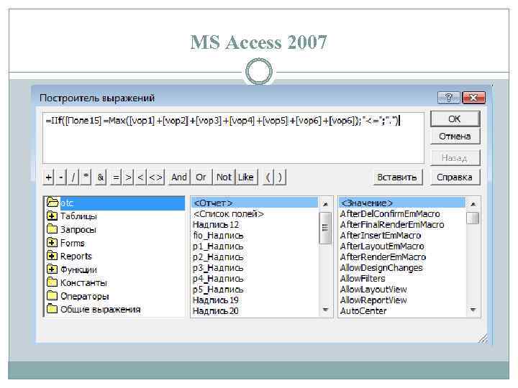This screenshot has height=388, width=518.
Task: Close the Построитель выражений dialog
Action: (x=473, y=98)
